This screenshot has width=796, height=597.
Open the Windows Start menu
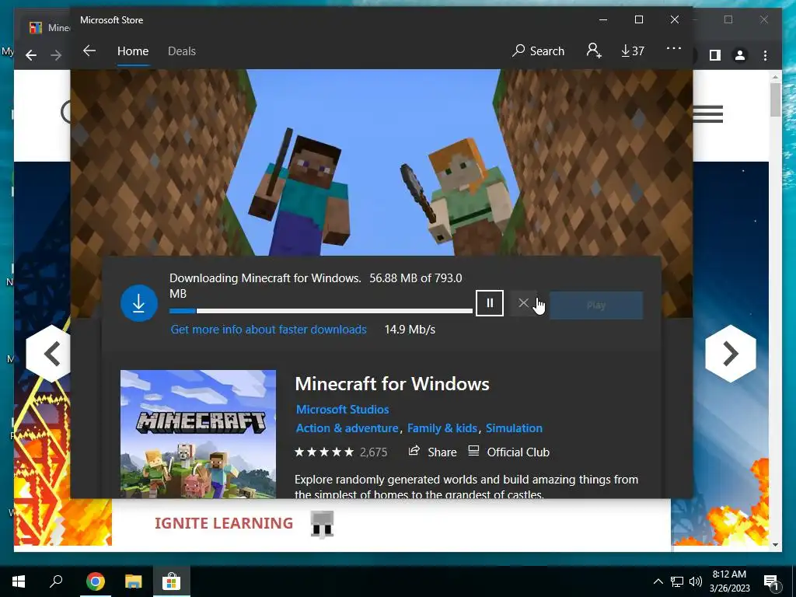[x=19, y=581]
